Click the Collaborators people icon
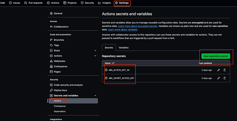Screen dimensions: 237x121 pos(51,27)
